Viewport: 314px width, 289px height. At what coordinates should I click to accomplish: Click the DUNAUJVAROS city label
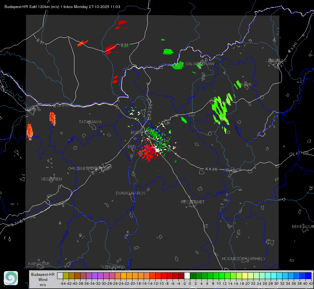(131, 193)
